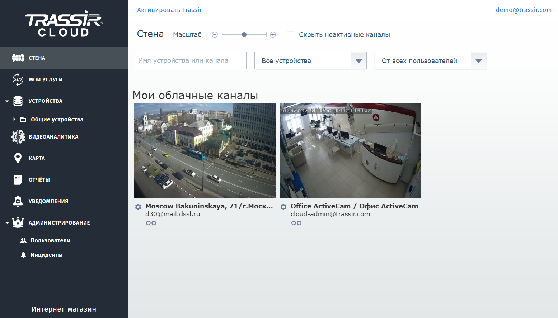
Task: Open Видеоаналитика via its brain icon
Action: [18, 137]
